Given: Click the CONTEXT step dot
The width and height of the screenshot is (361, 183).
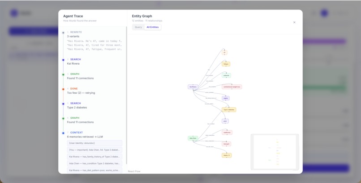Looking at the screenshot, I should (63, 133).
